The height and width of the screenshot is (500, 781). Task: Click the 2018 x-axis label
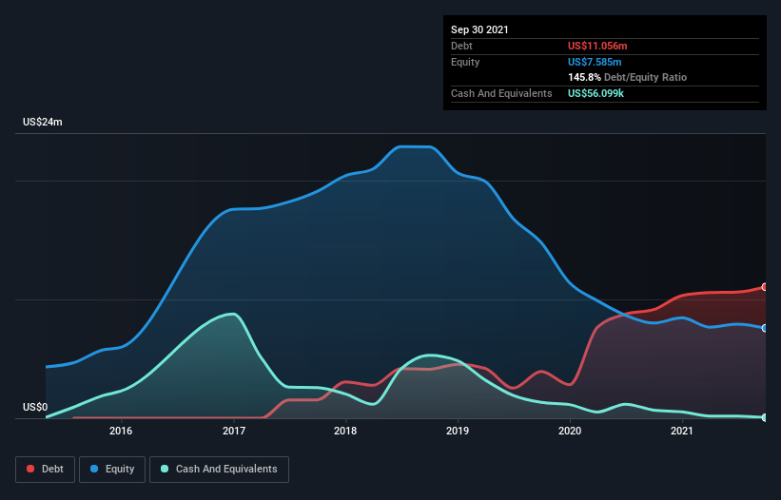point(345,431)
